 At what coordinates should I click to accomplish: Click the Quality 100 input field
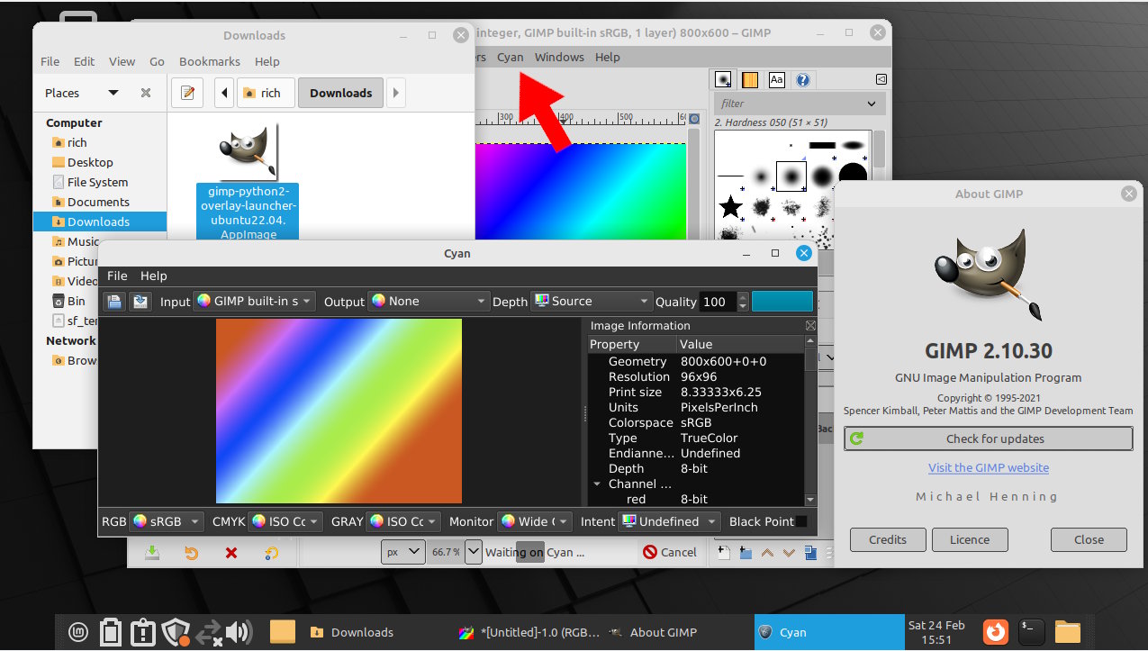click(719, 302)
